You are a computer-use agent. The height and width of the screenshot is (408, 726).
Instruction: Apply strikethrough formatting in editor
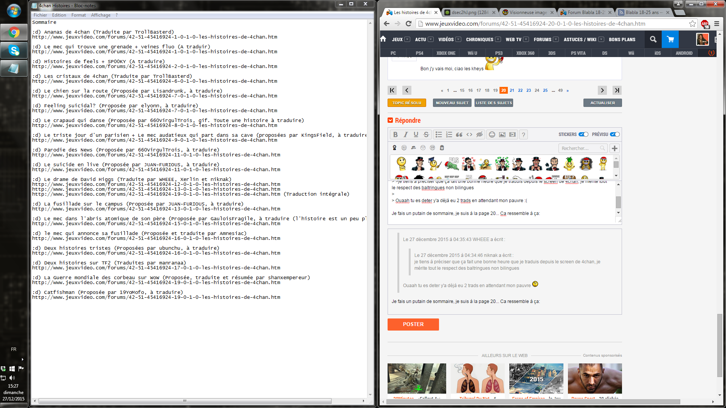point(426,134)
